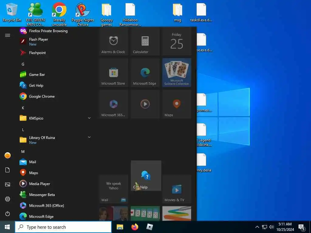
Task: Open Pictures from Start sidebar
Action: click(8, 184)
